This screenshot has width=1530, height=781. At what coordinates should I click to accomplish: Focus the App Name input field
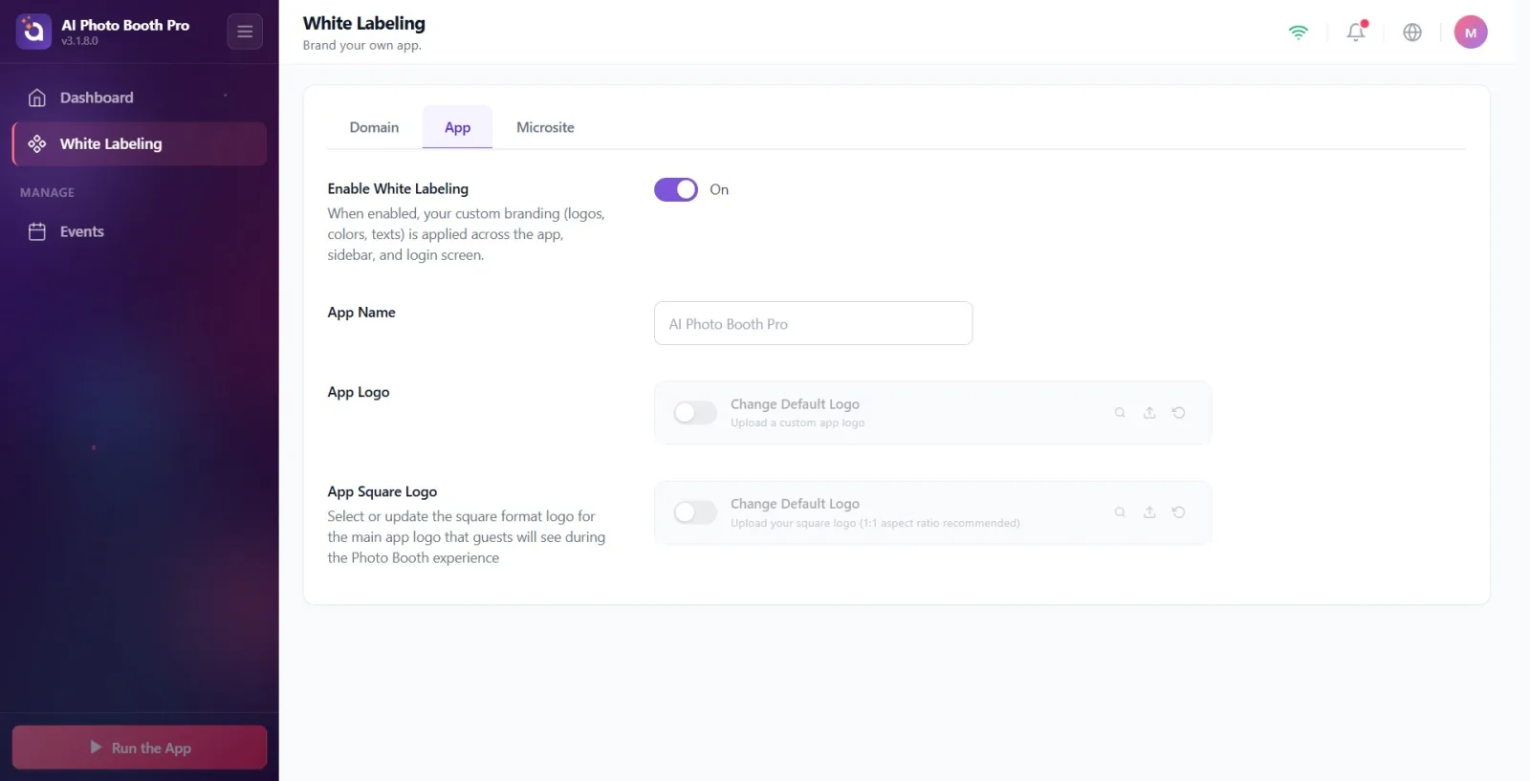tap(814, 323)
